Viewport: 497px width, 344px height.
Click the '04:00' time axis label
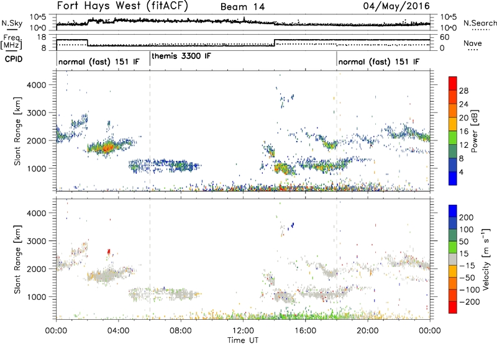click(118, 331)
